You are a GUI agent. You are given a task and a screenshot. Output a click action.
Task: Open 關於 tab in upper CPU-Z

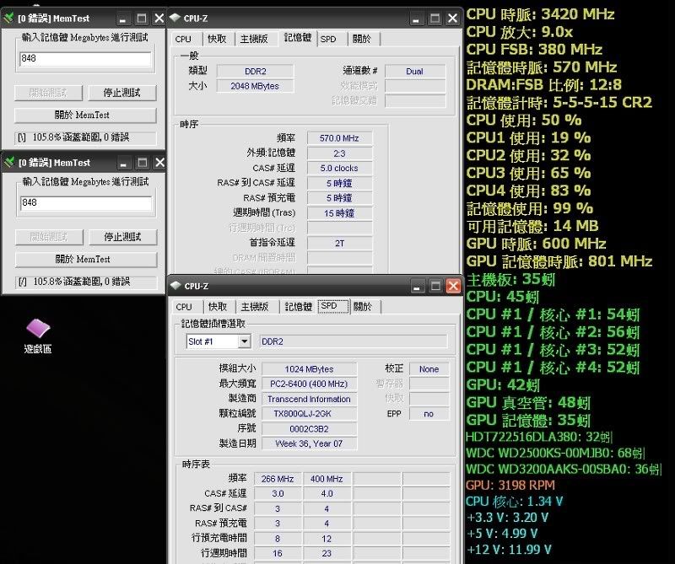pyautogui.click(x=362, y=39)
